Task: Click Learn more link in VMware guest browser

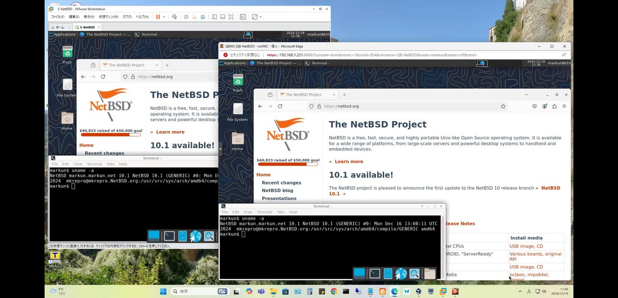Action: [170, 132]
